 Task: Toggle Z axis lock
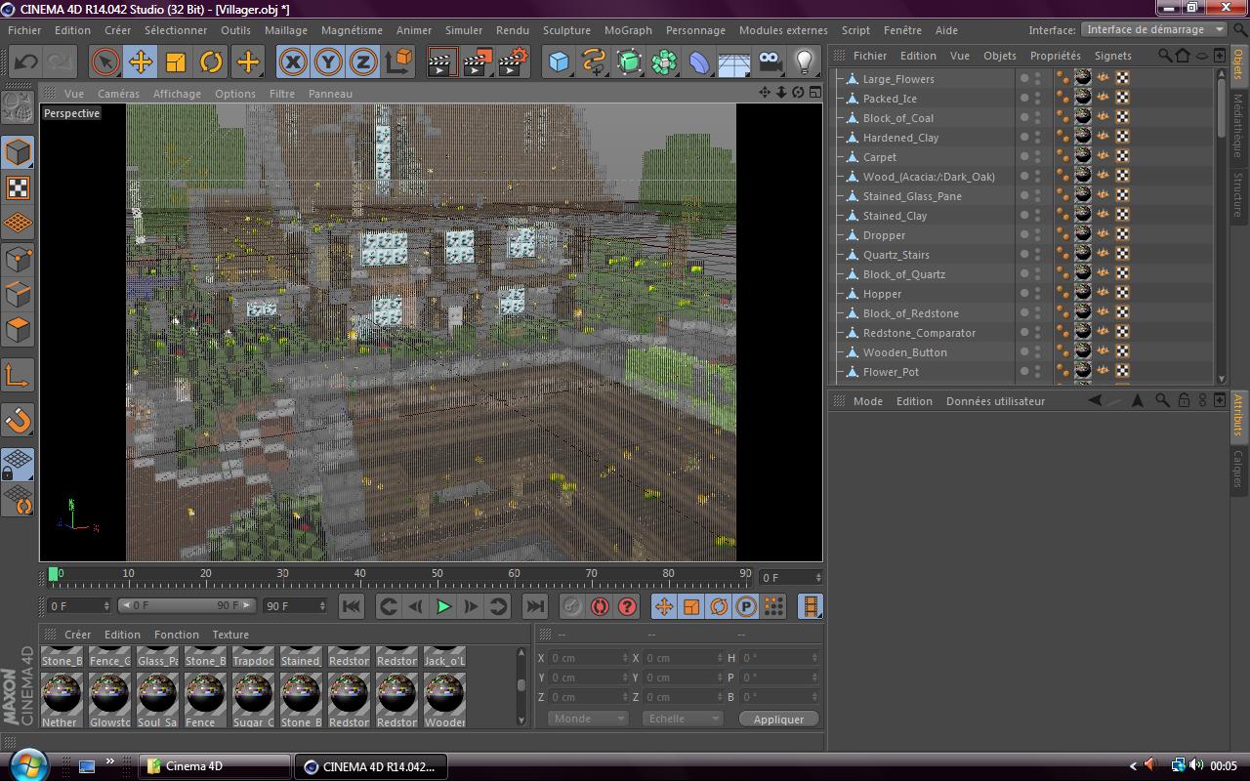[x=362, y=62]
